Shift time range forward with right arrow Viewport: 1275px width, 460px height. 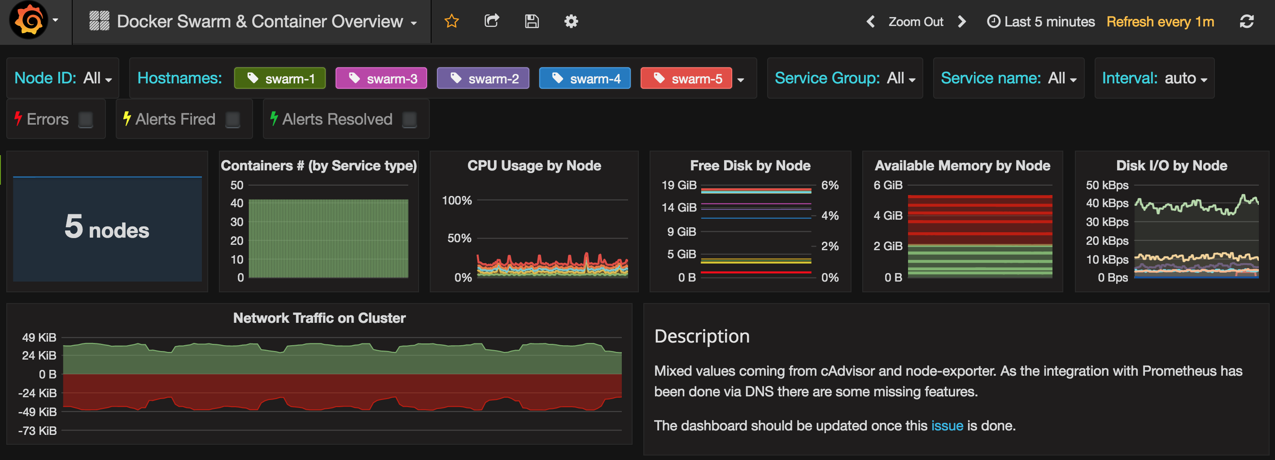(962, 22)
